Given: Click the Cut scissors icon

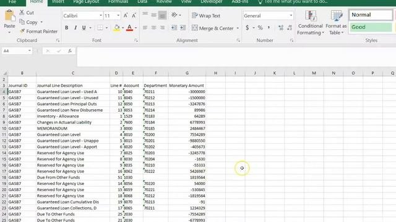Looking at the screenshot, I should (x=22, y=12).
